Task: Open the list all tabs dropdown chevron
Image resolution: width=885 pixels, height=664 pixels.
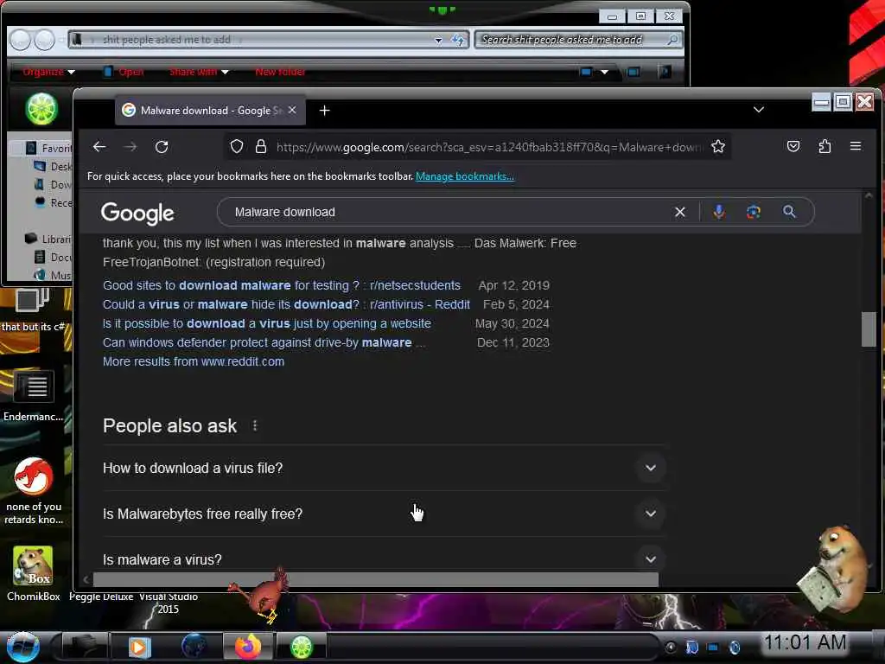Action: [759, 110]
